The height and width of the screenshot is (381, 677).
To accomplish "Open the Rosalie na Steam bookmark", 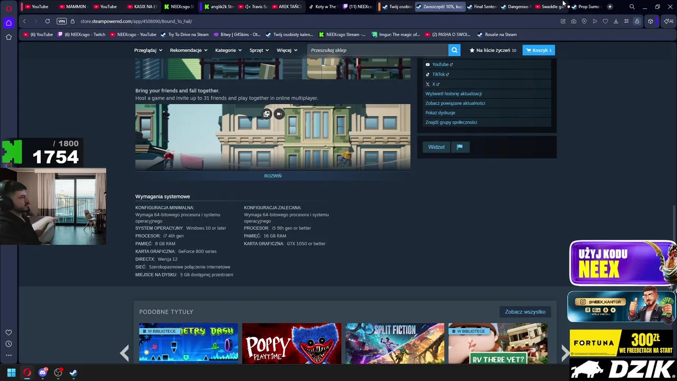I will (497, 34).
